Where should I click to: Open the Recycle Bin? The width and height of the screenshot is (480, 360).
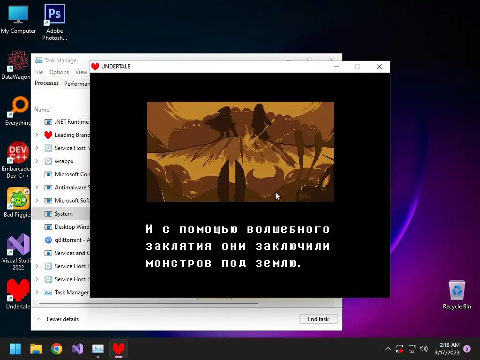tap(457, 294)
